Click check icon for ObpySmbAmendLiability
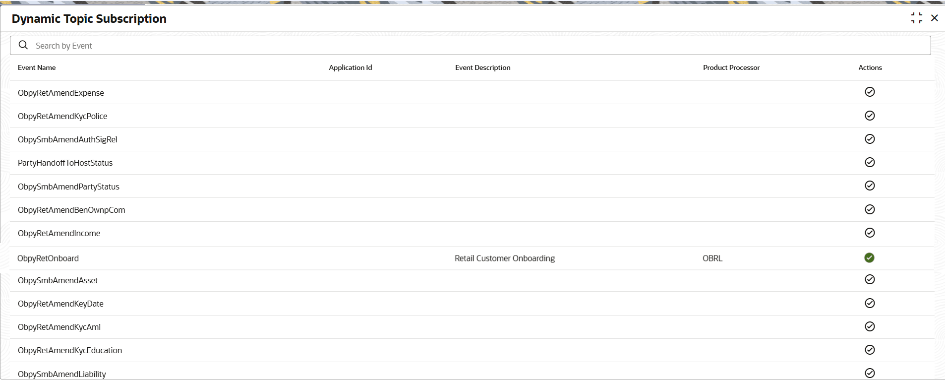The image size is (945, 380). click(x=870, y=373)
